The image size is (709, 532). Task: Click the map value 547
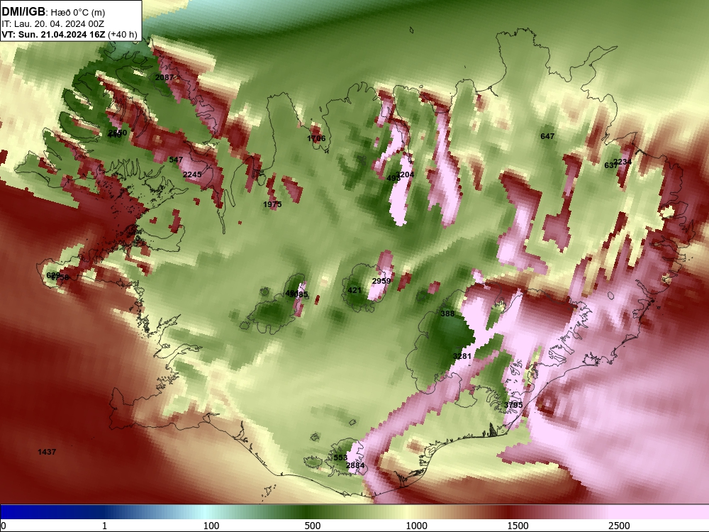pos(176,160)
